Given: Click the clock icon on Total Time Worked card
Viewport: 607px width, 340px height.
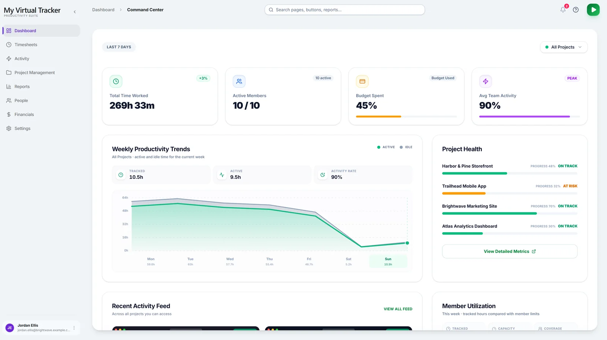Looking at the screenshot, I should [x=116, y=81].
